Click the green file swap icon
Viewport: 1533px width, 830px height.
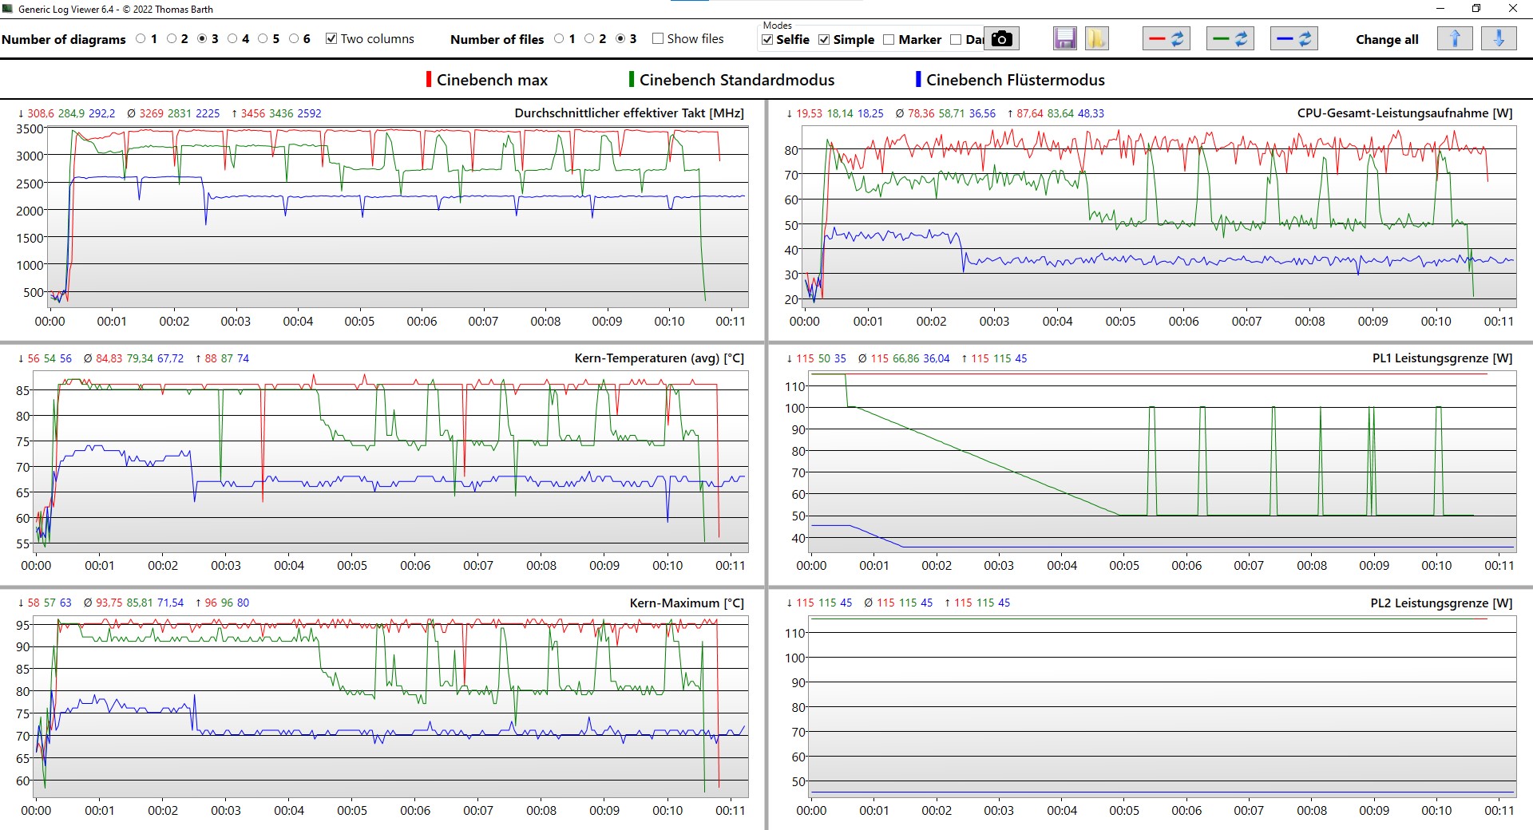[1230, 38]
